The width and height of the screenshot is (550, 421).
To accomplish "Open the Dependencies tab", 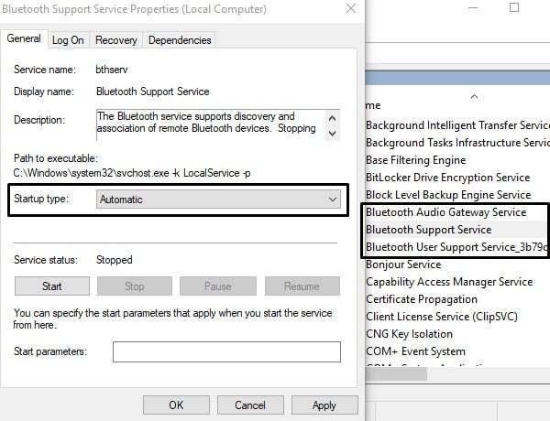I will point(180,40).
